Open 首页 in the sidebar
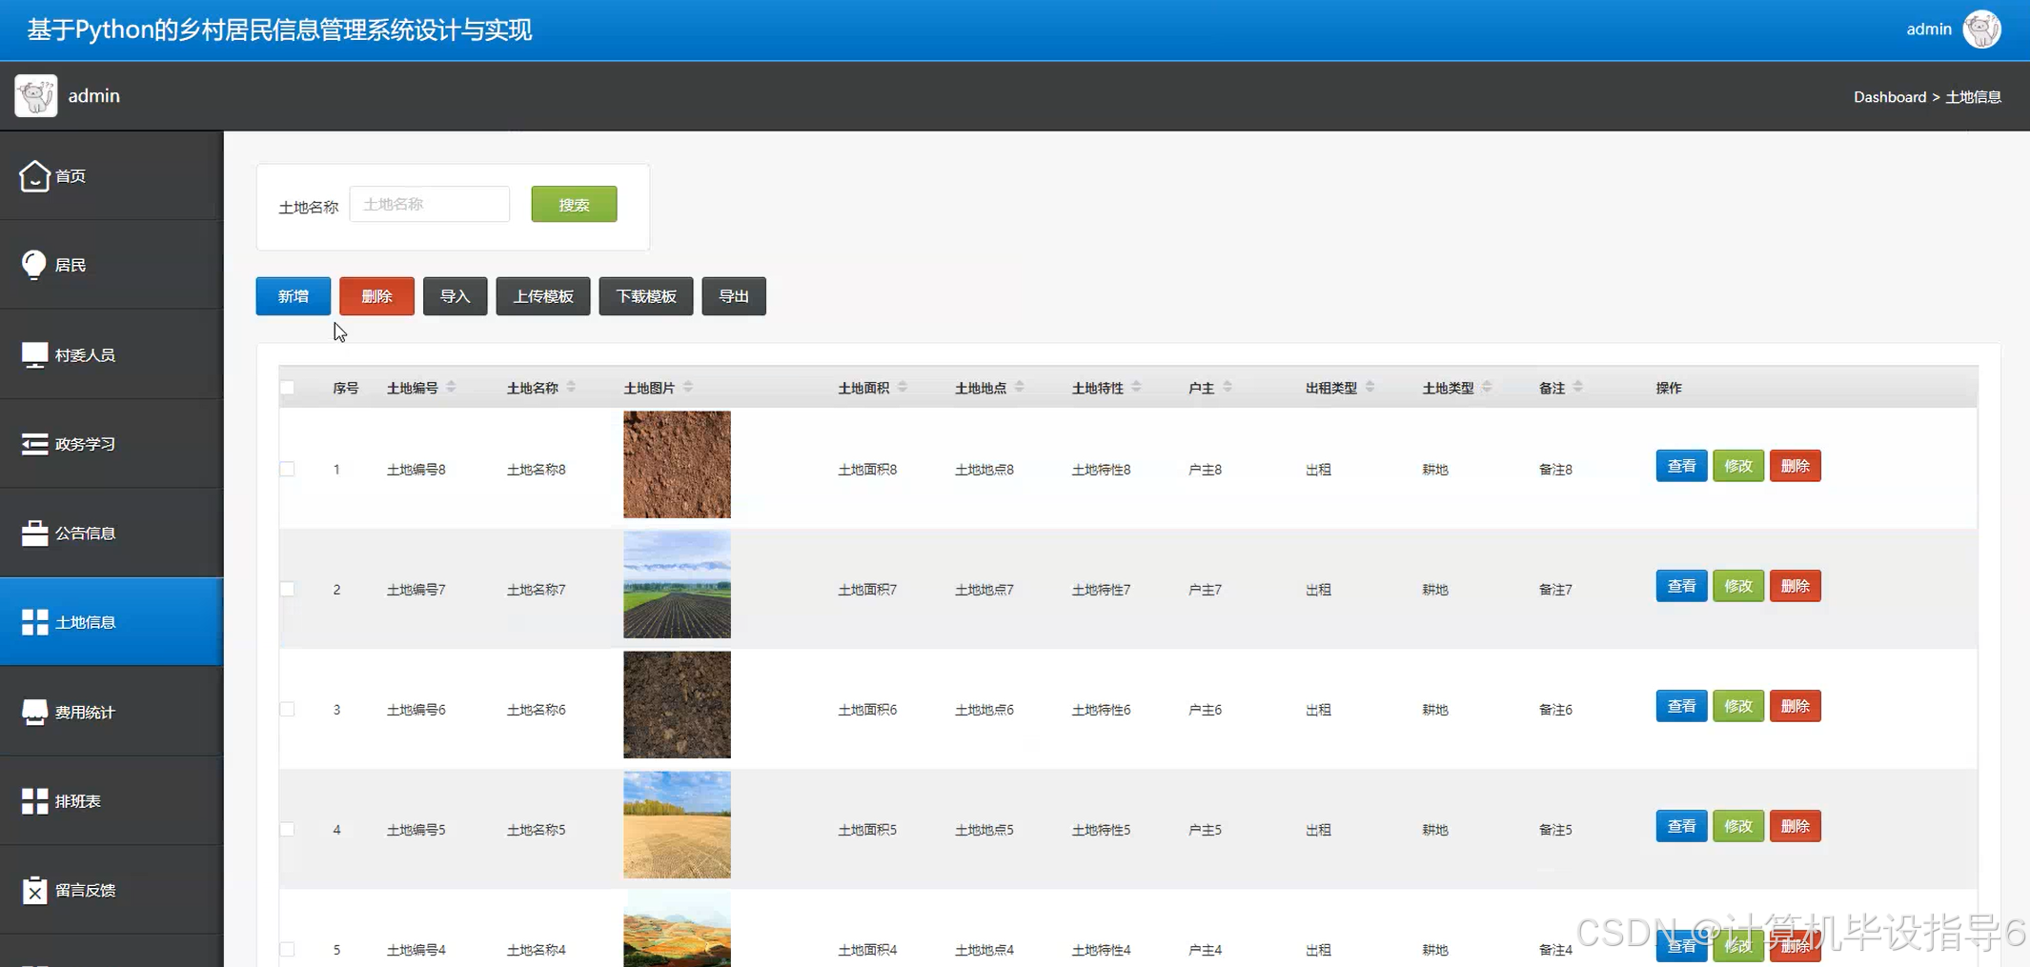The width and height of the screenshot is (2030, 967). pos(112,175)
